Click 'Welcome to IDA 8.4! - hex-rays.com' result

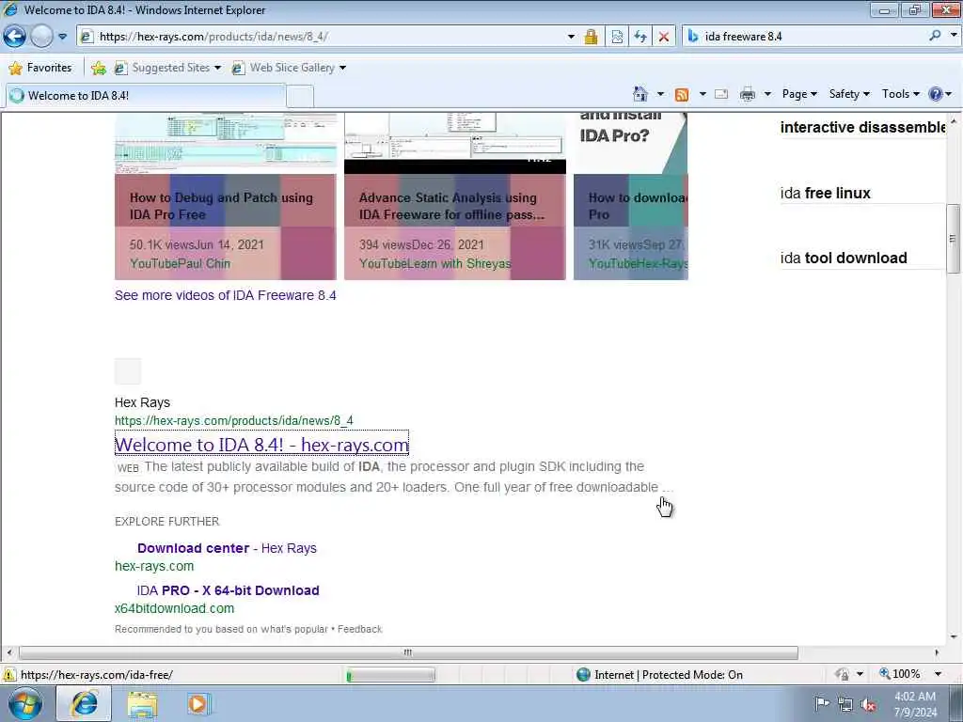click(261, 445)
